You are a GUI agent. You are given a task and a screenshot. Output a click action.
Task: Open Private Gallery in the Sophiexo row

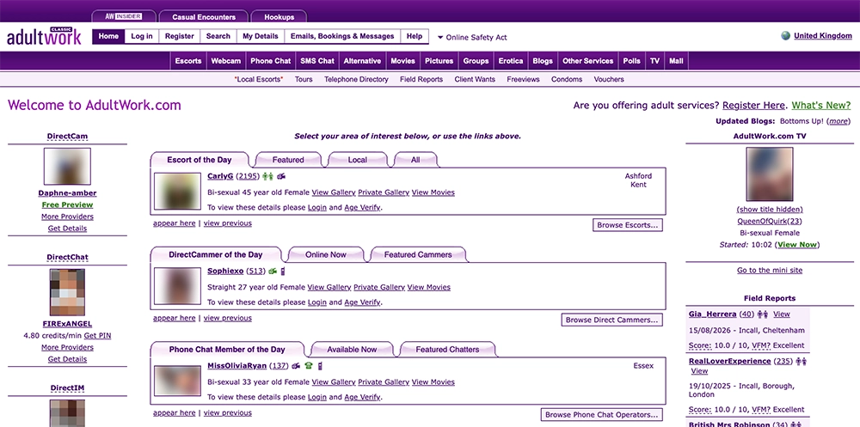(x=379, y=287)
